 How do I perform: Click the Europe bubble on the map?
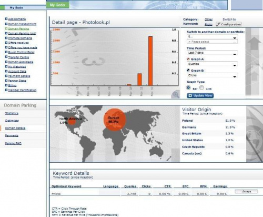click(x=115, y=120)
